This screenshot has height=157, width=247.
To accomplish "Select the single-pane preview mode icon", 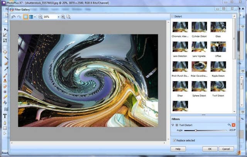I will point(25,17).
